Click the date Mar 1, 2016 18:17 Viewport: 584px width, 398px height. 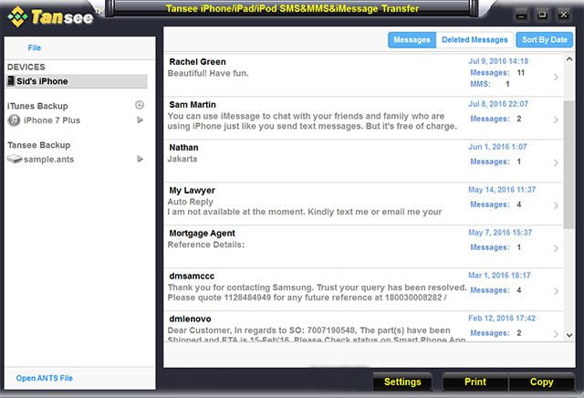pyautogui.click(x=499, y=276)
